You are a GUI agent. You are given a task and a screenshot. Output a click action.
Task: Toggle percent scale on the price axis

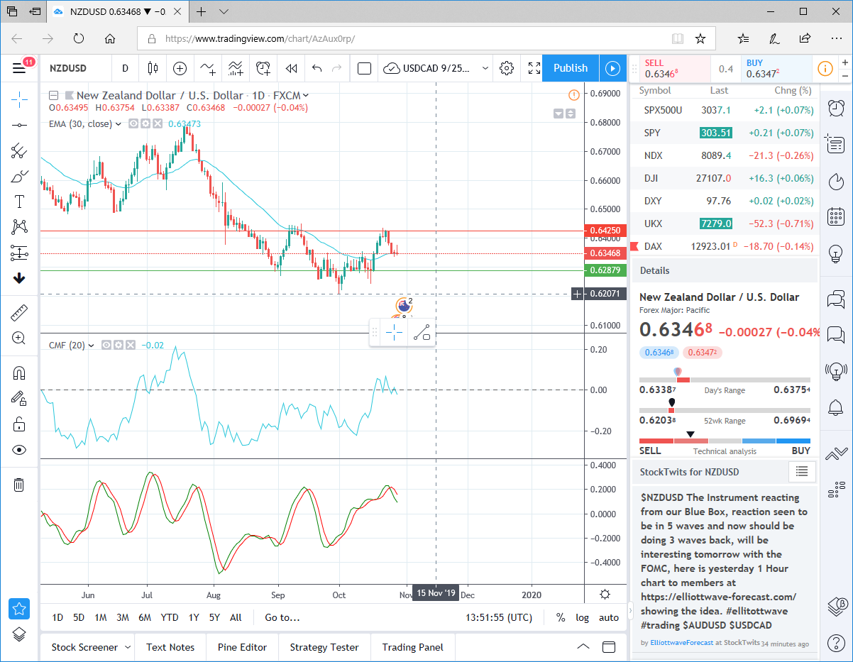pyautogui.click(x=561, y=617)
